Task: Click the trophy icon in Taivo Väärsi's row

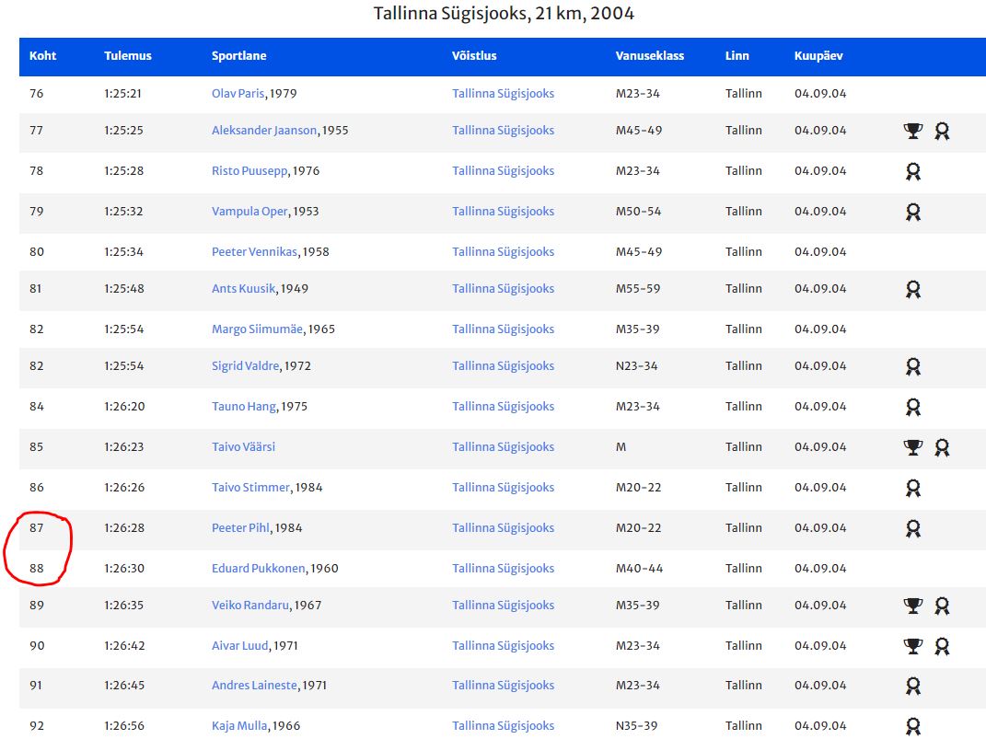Action: coord(913,447)
